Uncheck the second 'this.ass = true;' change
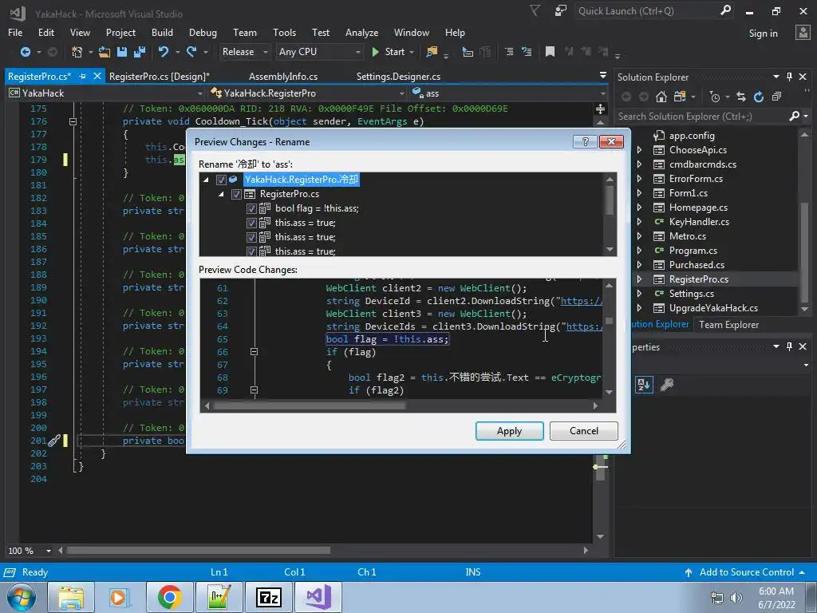 click(x=251, y=237)
